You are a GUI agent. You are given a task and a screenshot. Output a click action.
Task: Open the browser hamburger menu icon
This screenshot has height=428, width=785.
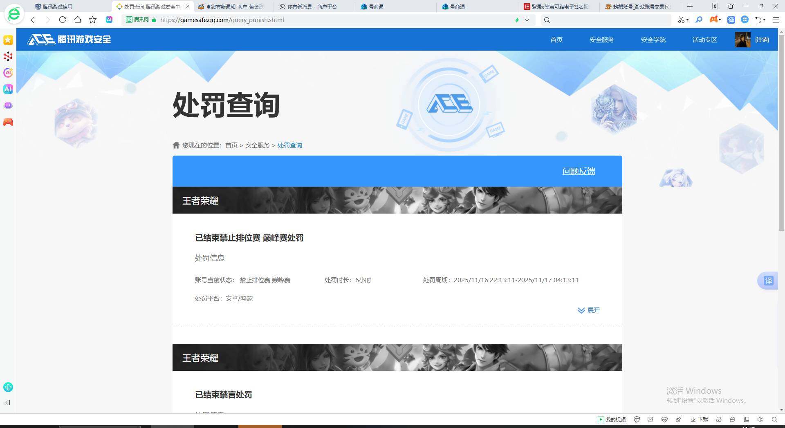point(776,20)
